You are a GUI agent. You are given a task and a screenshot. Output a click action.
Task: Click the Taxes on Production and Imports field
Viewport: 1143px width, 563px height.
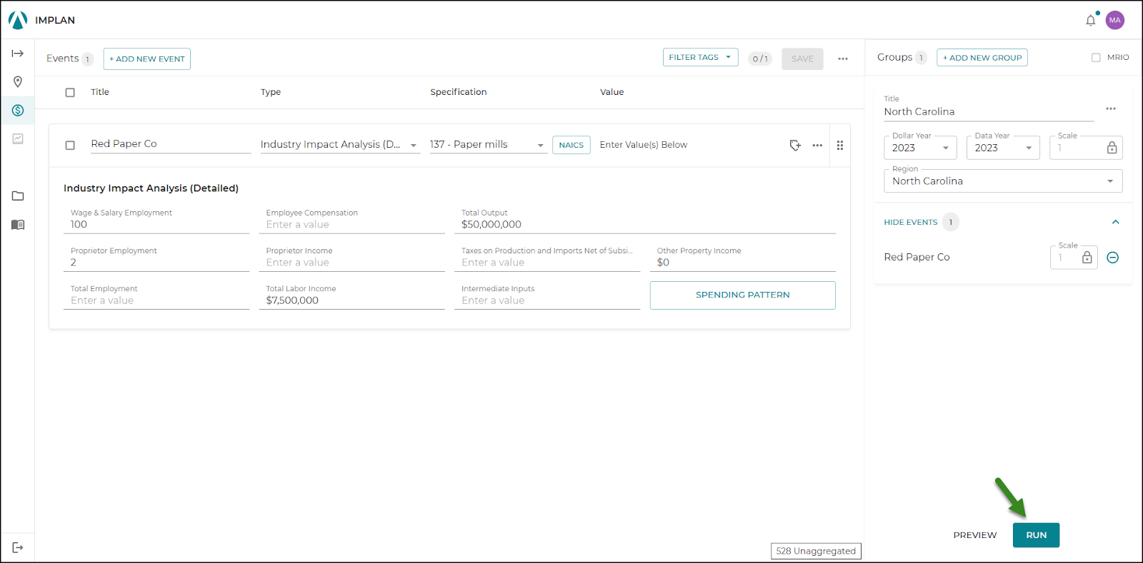click(547, 258)
